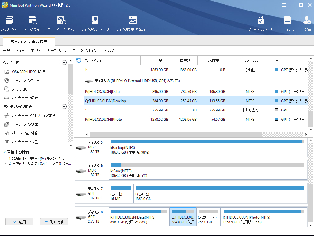Click right arrow of table horizontal scrollbar
This screenshot has width=314, height=236.
point(306,134)
